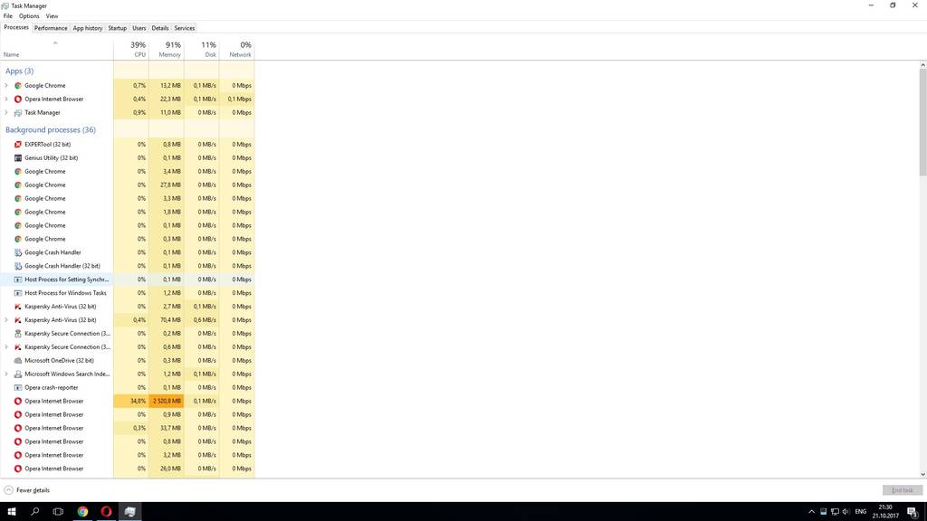Click the vertical scrollbar thumb
Viewport: 927px width, 521px height.
point(922,121)
